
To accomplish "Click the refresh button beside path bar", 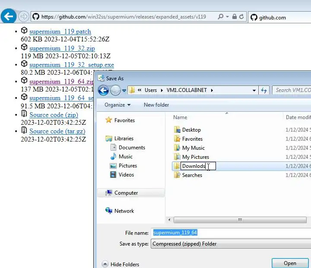I will tap(264, 90).
